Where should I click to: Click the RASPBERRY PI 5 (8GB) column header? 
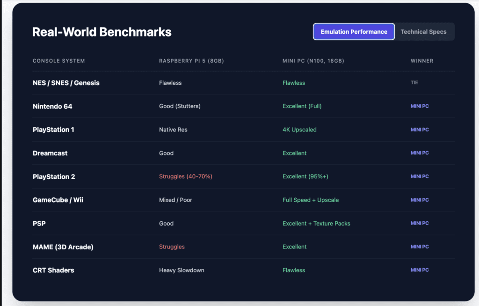[191, 61]
